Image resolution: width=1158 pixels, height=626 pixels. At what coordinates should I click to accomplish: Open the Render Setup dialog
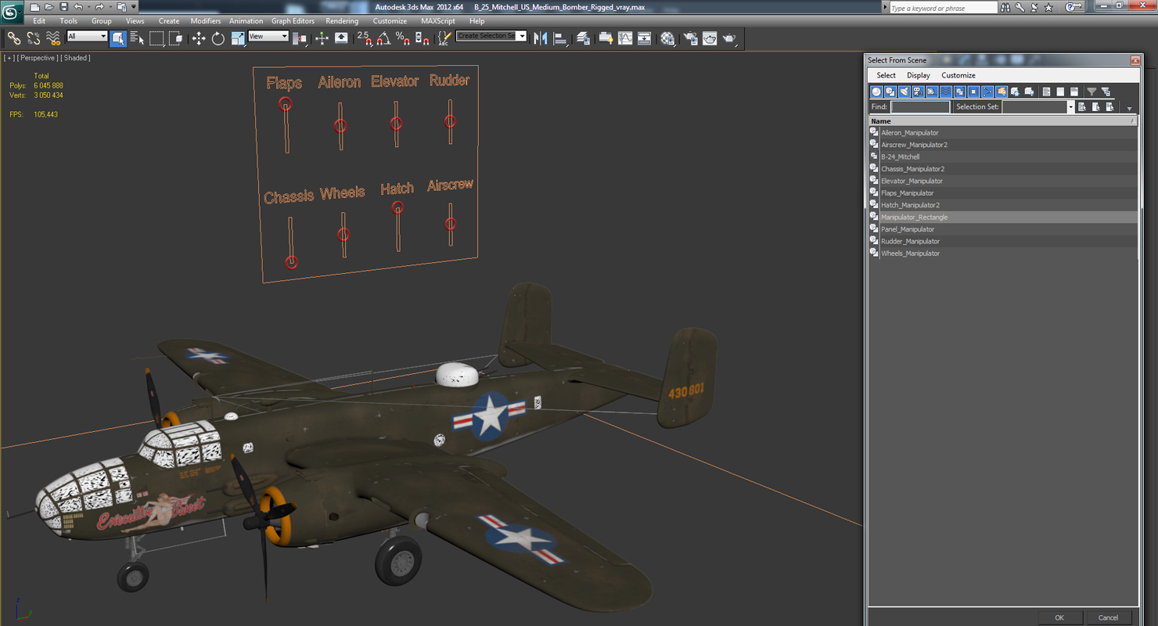[x=690, y=38]
